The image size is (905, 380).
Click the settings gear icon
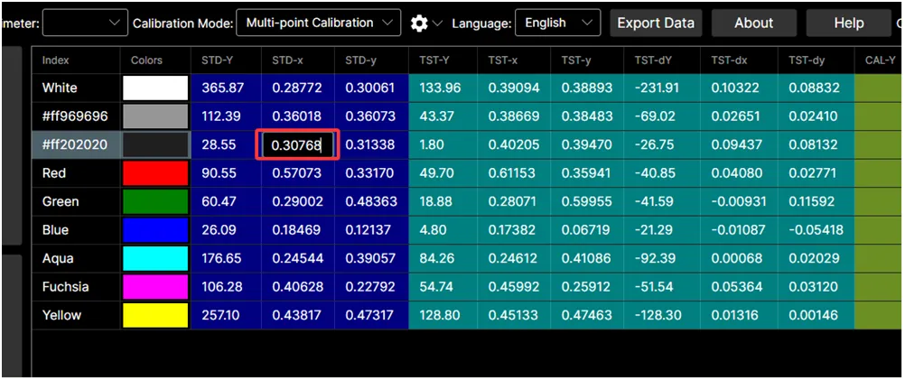point(419,23)
